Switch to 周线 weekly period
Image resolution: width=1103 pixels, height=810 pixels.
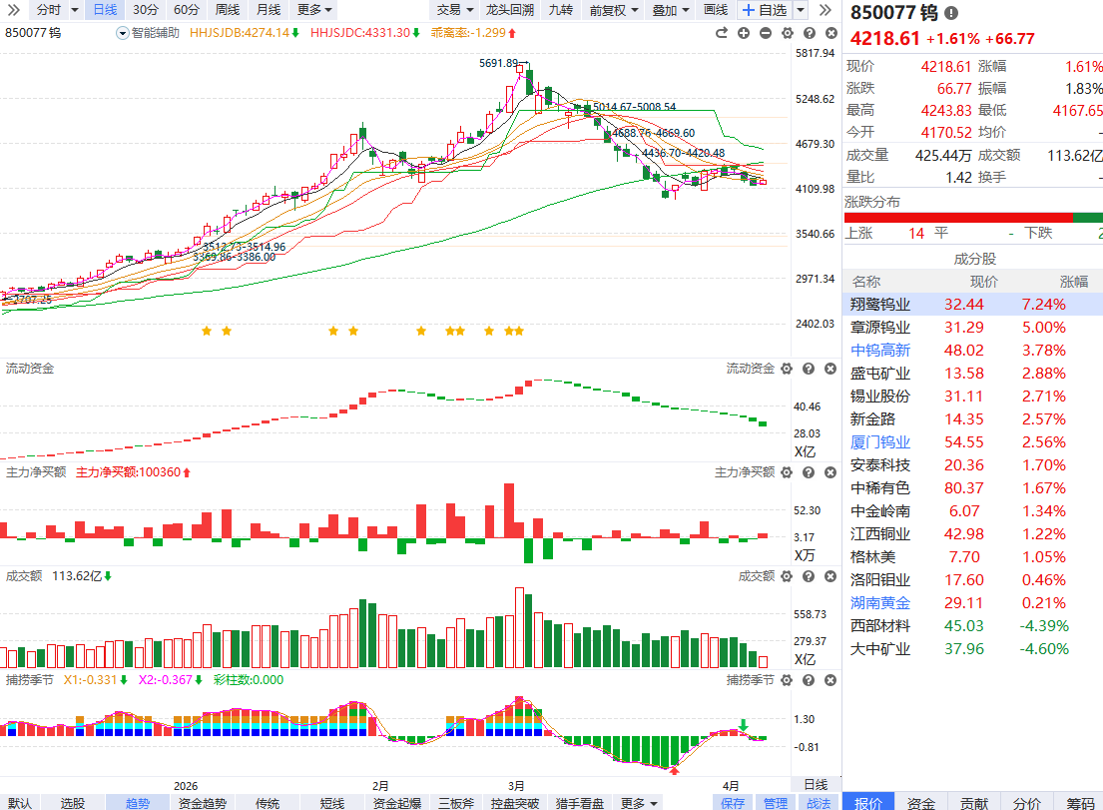coord(227,10)
